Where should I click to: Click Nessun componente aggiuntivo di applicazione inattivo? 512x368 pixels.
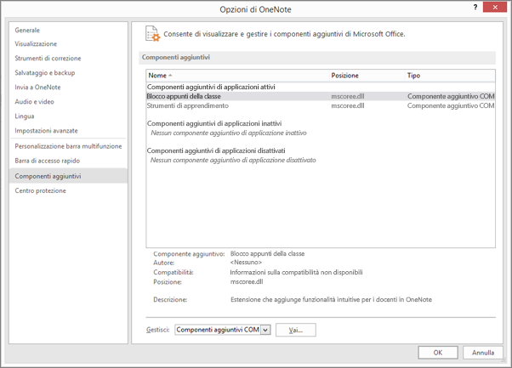(x=229, y=133)
